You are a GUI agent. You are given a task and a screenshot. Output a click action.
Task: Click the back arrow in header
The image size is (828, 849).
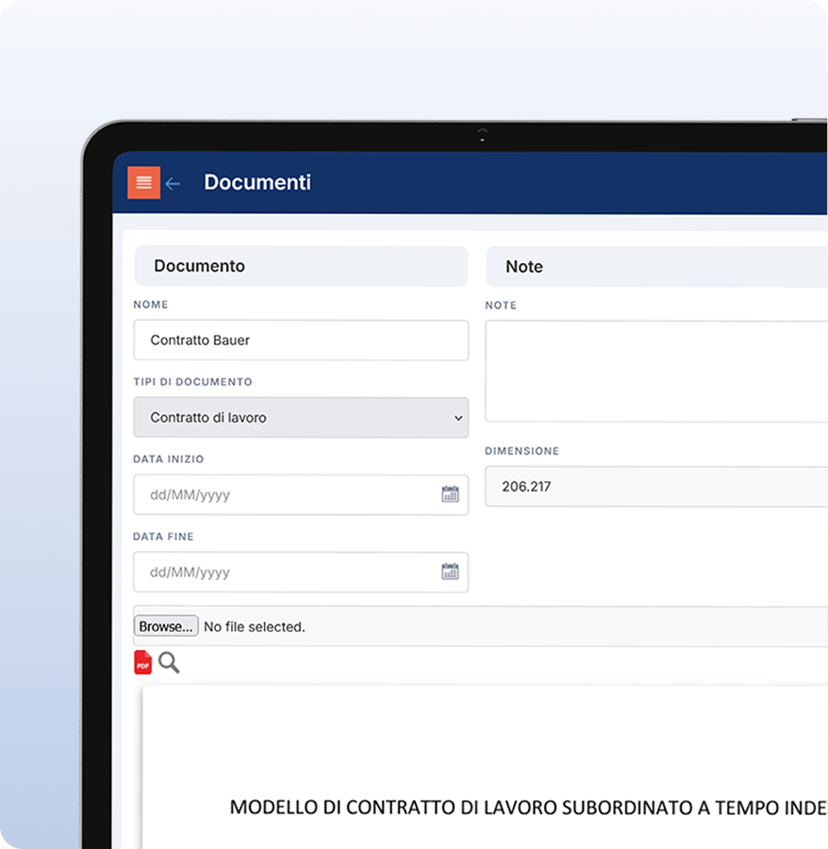(173, 183)
